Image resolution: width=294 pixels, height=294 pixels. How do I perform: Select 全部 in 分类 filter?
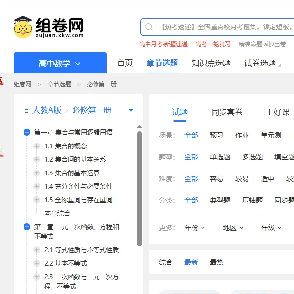tap(191, 200)
